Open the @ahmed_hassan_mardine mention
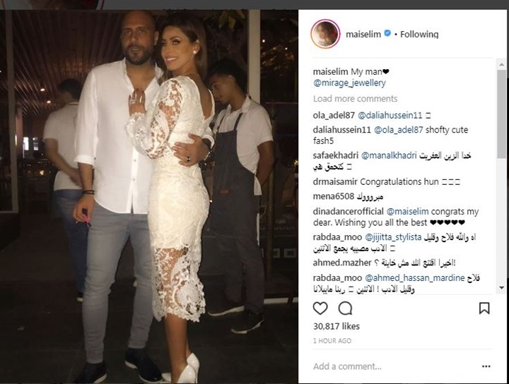Viewport: 509px width, 384px height. point(415,278)
